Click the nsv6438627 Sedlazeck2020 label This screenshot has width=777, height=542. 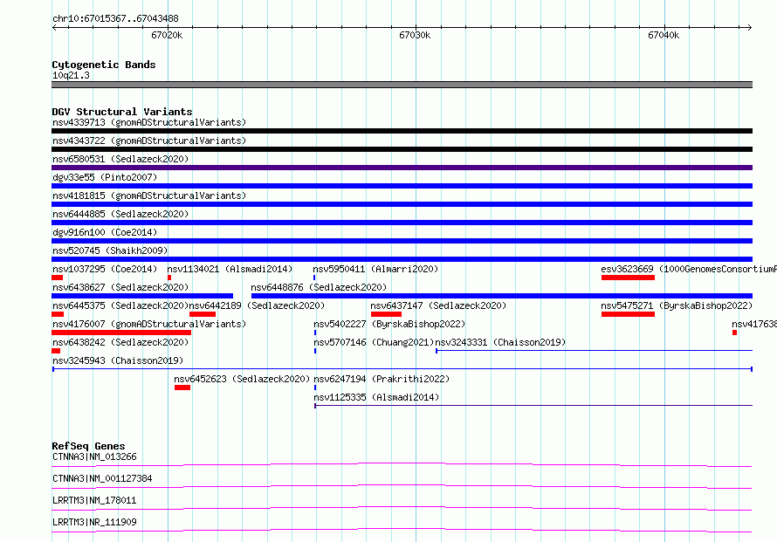point(120,287)
